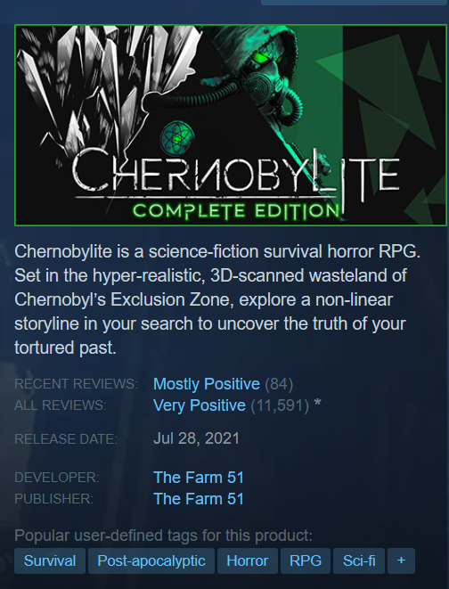Click the Recent Reviews label
This screenshot has width=449, height=589.
coord(77,384)
